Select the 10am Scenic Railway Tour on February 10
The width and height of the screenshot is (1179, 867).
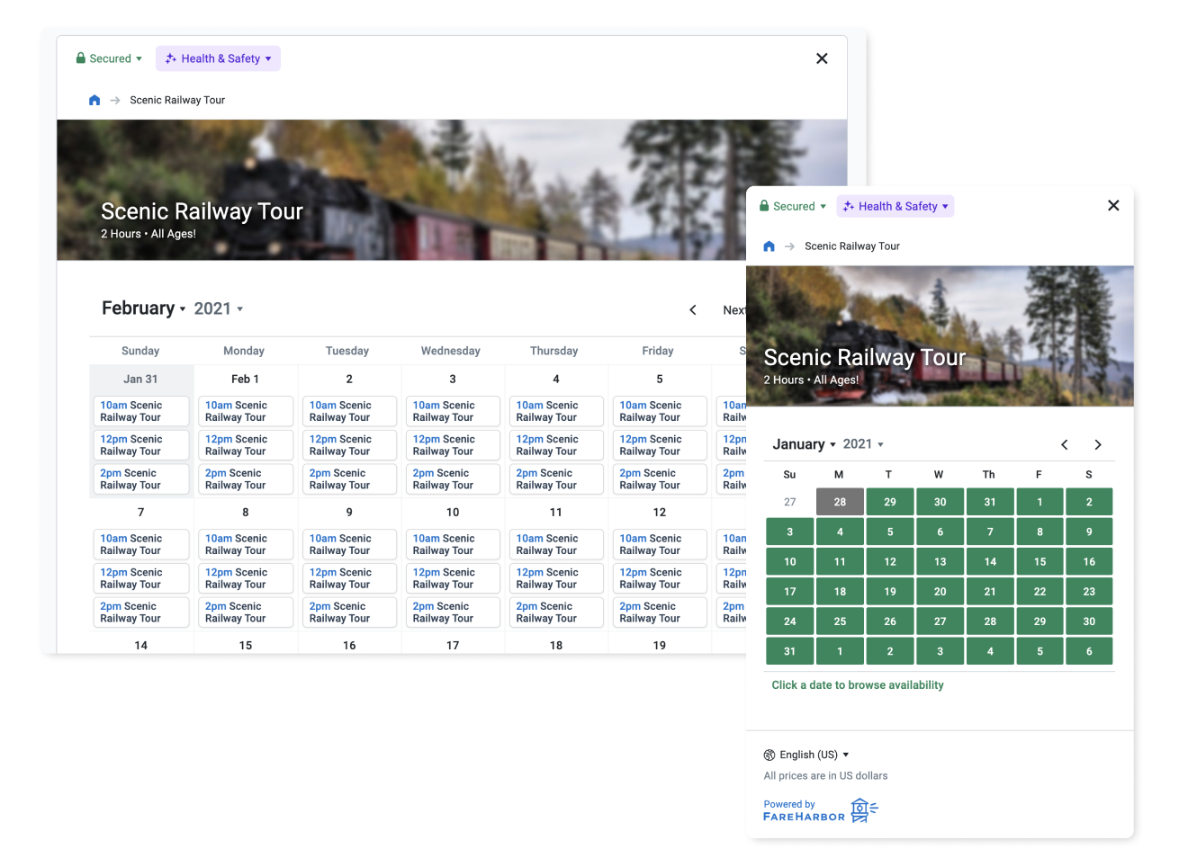(453, 544)
